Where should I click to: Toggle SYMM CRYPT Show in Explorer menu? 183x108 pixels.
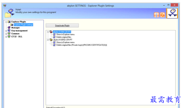(x=54, y=34)
